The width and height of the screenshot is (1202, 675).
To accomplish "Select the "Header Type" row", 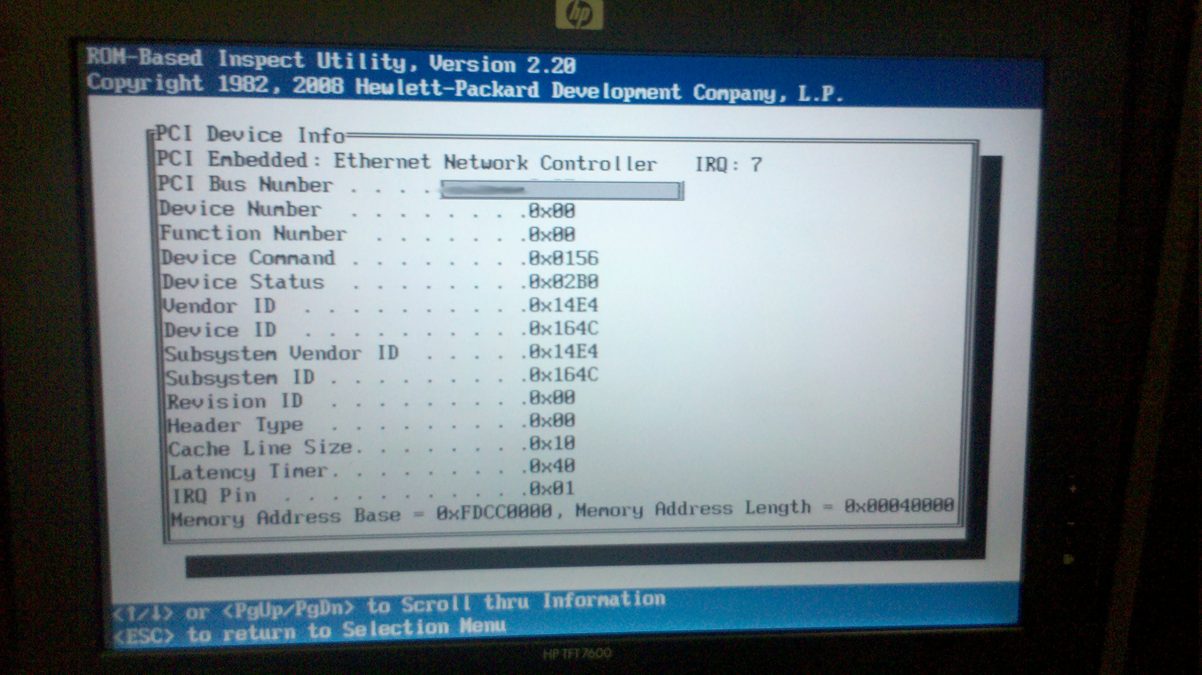I will pyautogui.click(x=371, y=424).
